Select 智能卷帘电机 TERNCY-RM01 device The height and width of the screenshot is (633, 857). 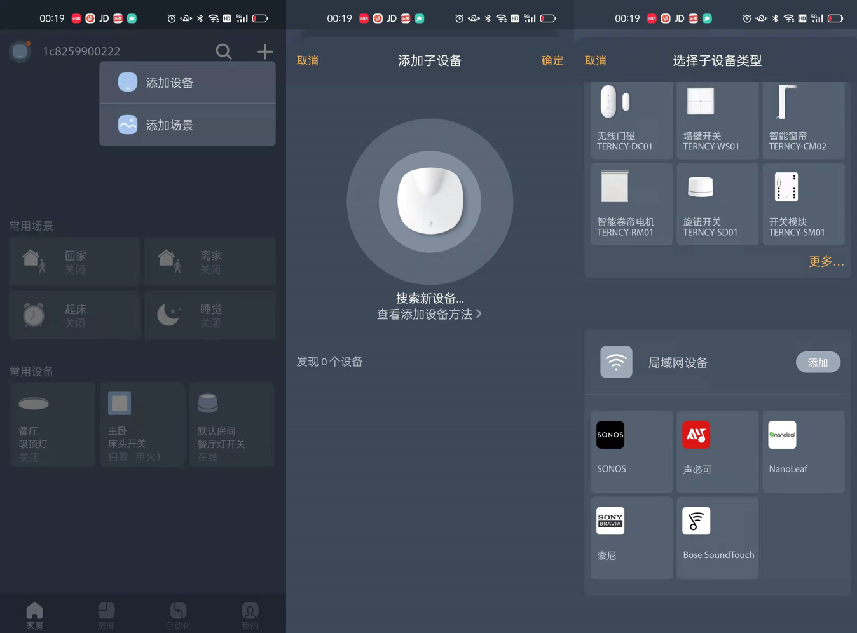(x=631, y=204)
